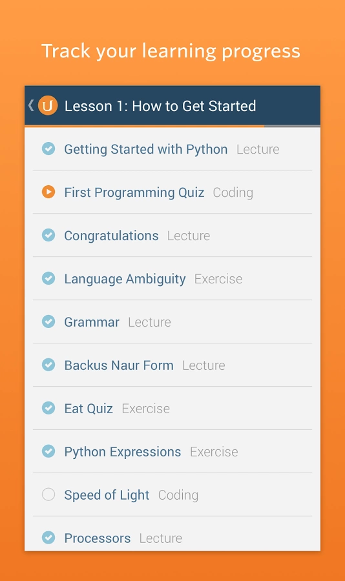Open the Speed of Light coding task
The image size is (345, 581).
(x=172, y=494)
